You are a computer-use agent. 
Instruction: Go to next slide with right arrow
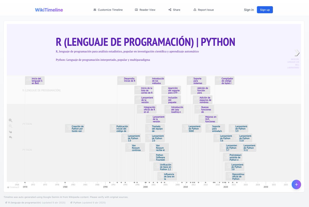[x=297, y=53]
